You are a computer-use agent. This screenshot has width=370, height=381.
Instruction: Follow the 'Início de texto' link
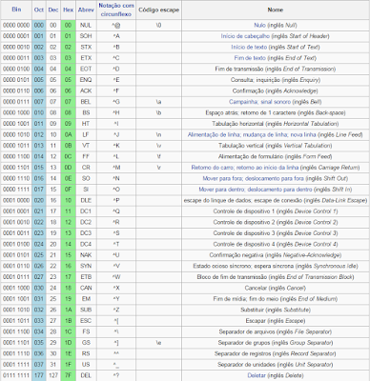pyautogui.click(x=249, y=47)
